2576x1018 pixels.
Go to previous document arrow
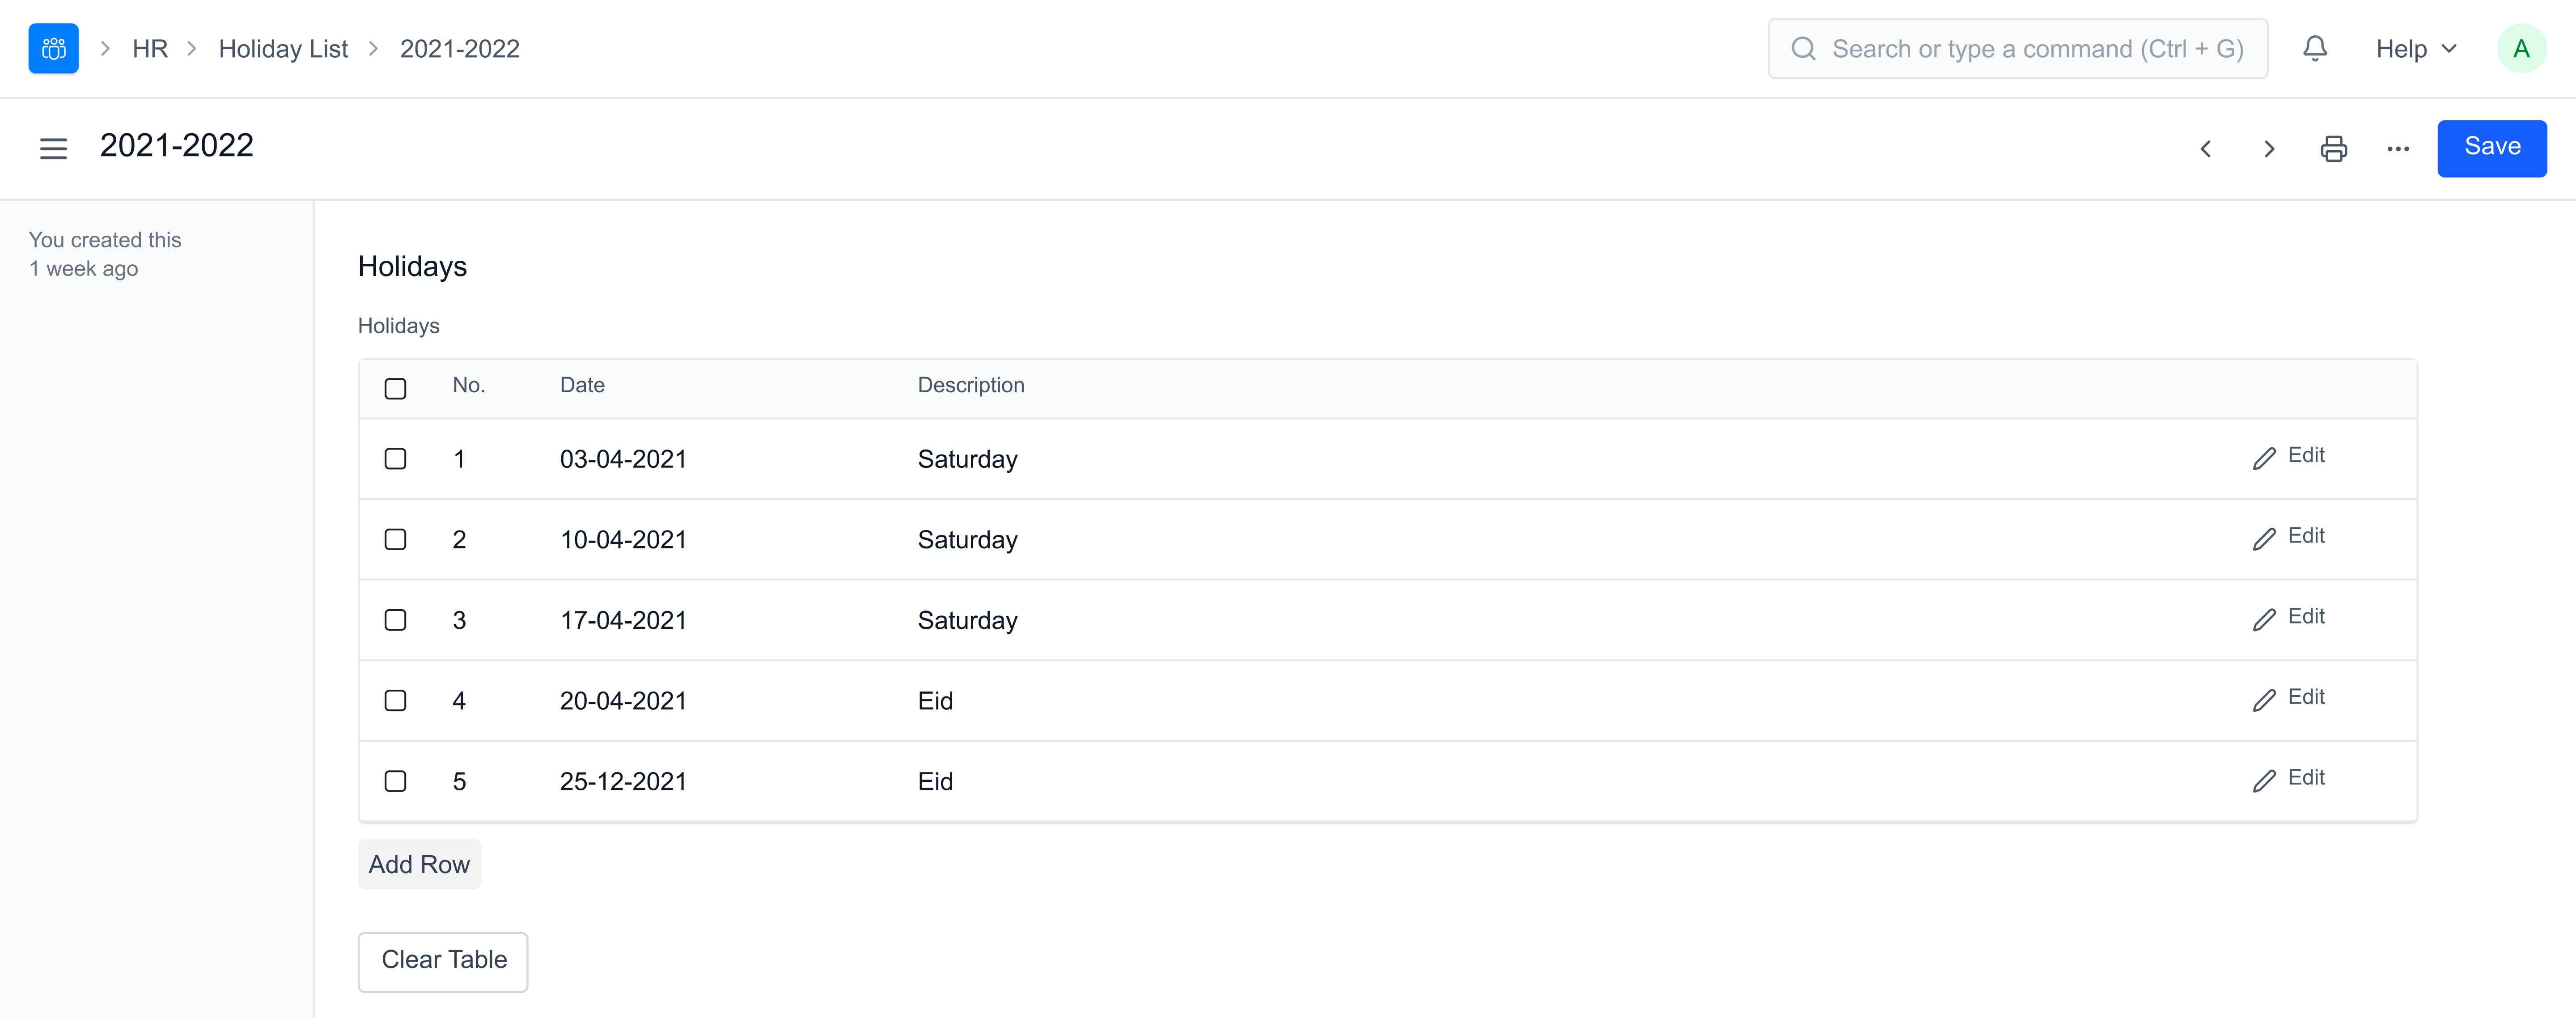click(x=2205, y=149)
